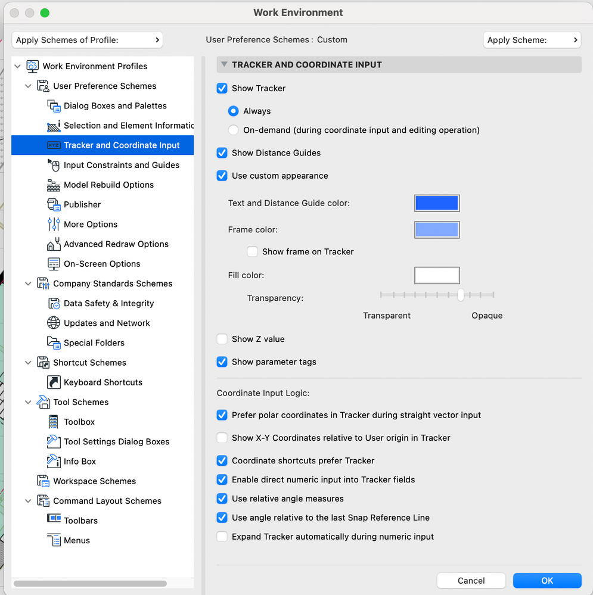
Task: Collapse the Company Standards Schemes tree node
Action: point(28,284)
